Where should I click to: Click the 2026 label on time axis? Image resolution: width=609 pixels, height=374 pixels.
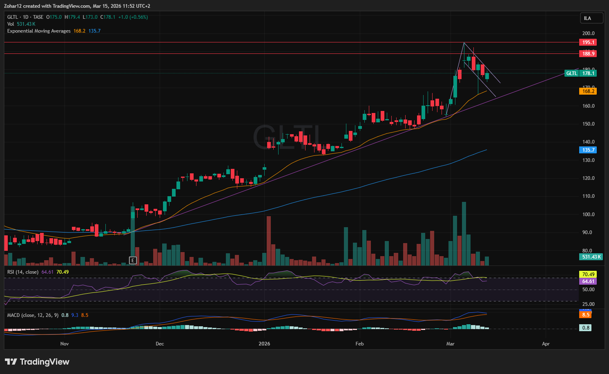264,344
